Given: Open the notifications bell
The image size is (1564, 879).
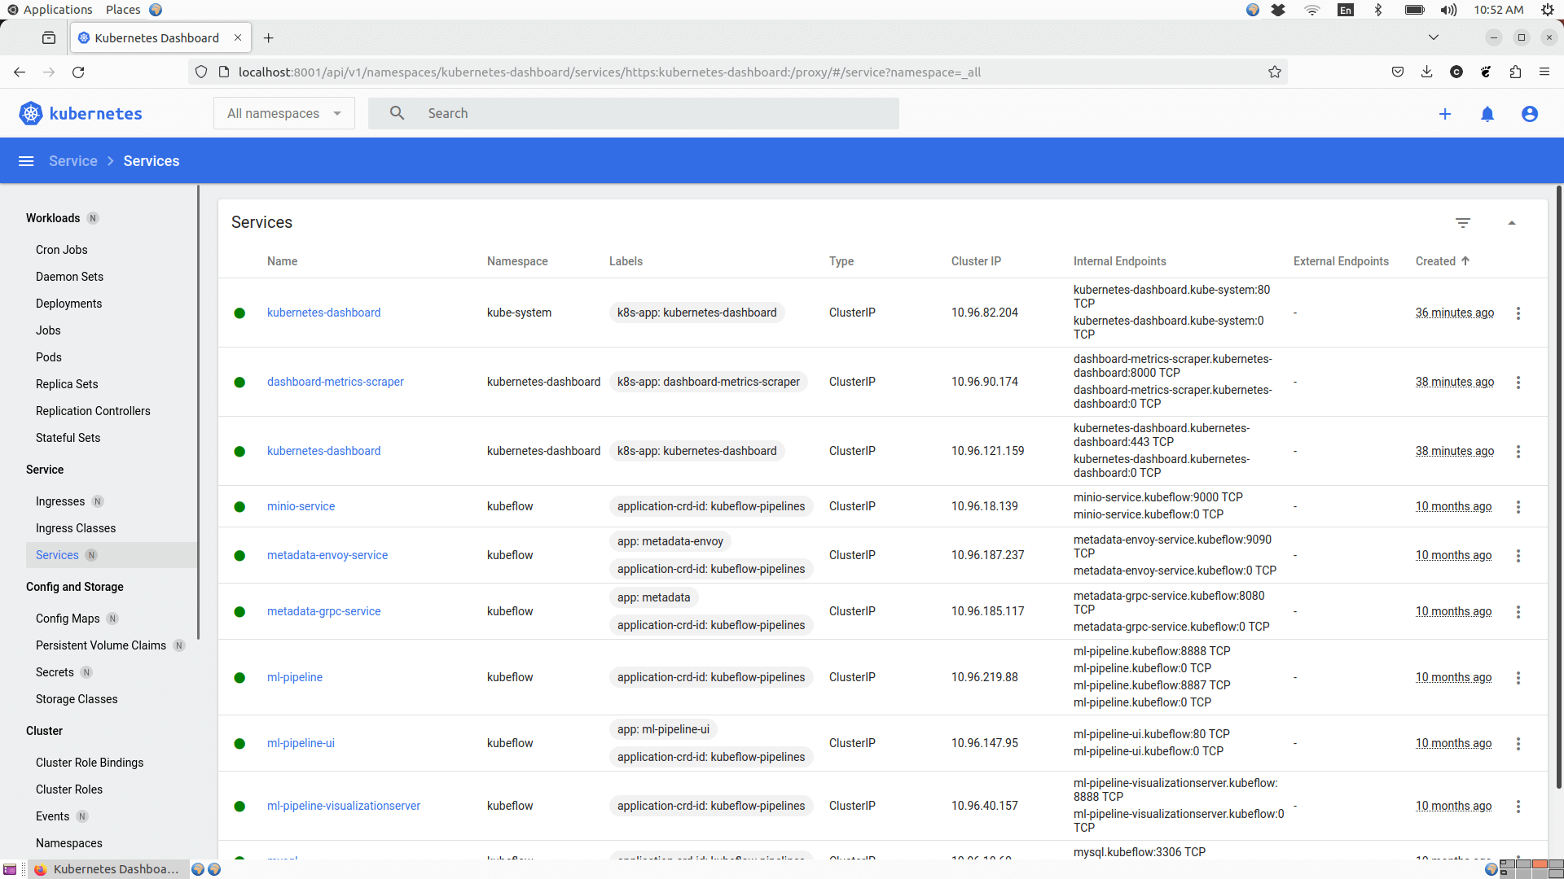Looking at the screenshot, I should click(x=1488, y=114).
